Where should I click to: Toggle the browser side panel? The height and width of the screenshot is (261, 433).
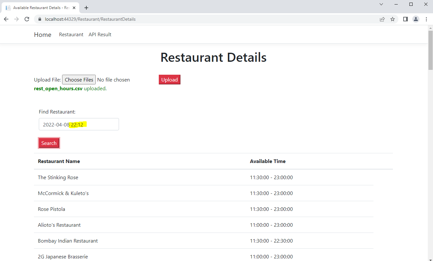(406, 19)
